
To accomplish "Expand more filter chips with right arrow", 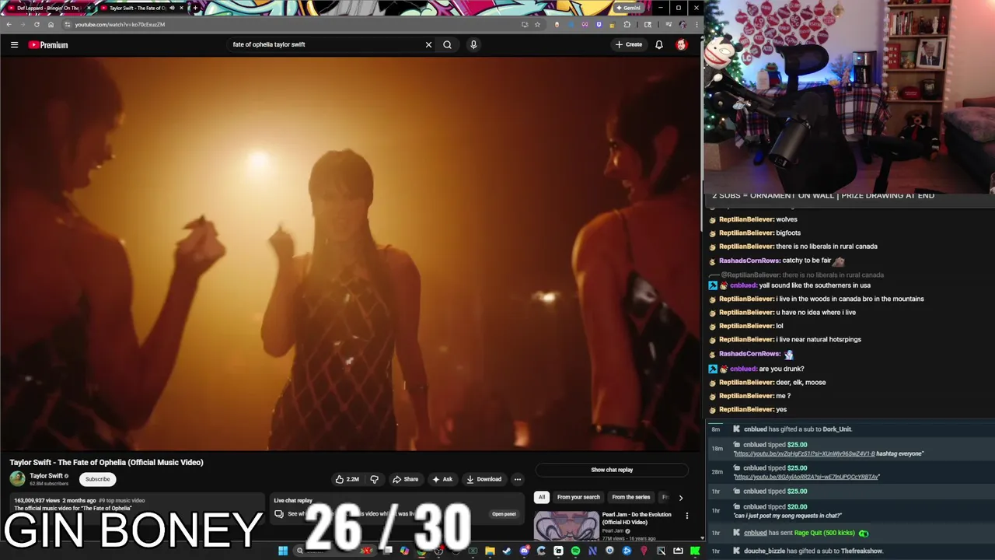I will click(x=680, y=498).
